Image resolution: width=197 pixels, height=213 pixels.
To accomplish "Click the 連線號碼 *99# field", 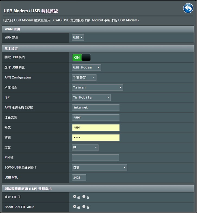I will pyautogui.click(x=96, y=118).
